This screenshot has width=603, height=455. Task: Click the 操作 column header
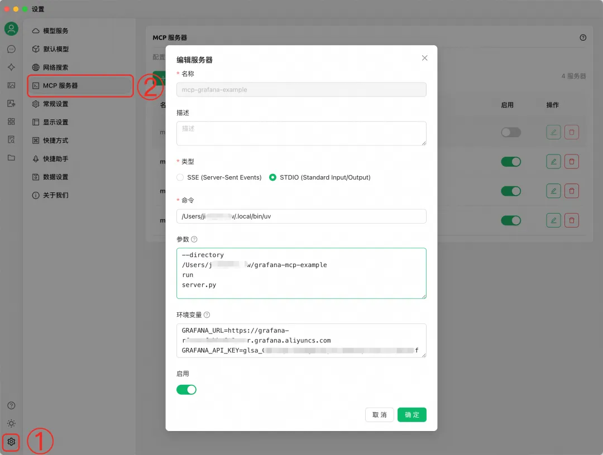552,105
